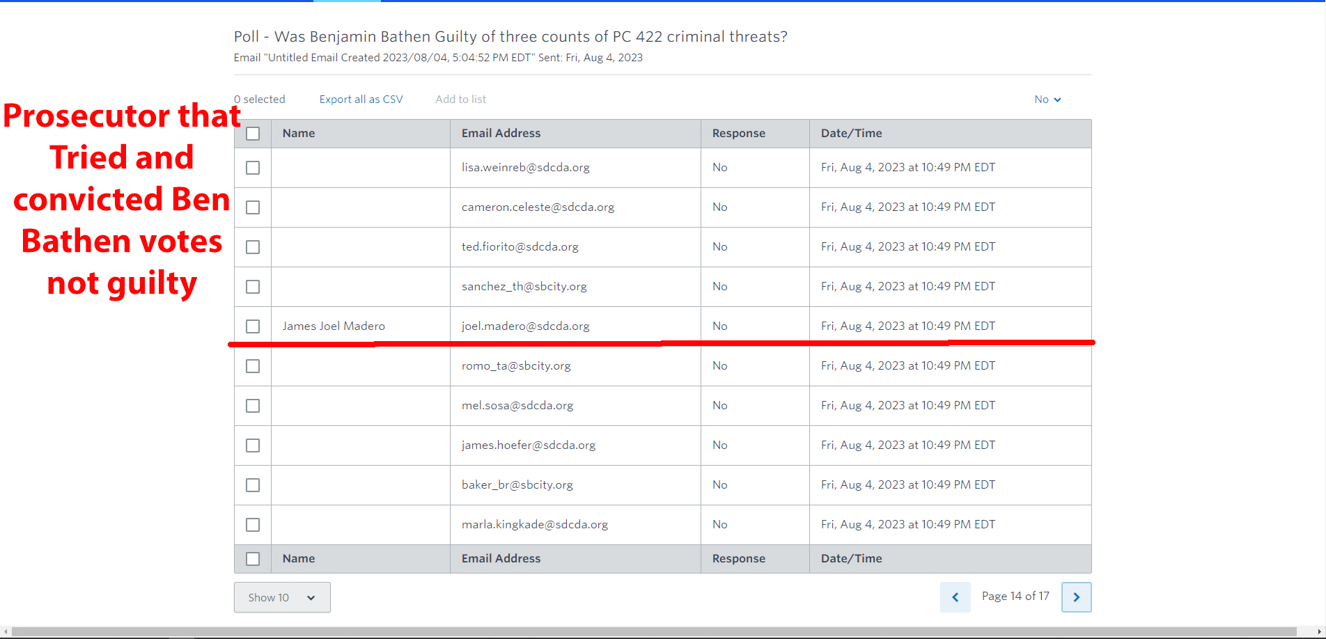Sort by the Email Address column header

coord(501,134)
